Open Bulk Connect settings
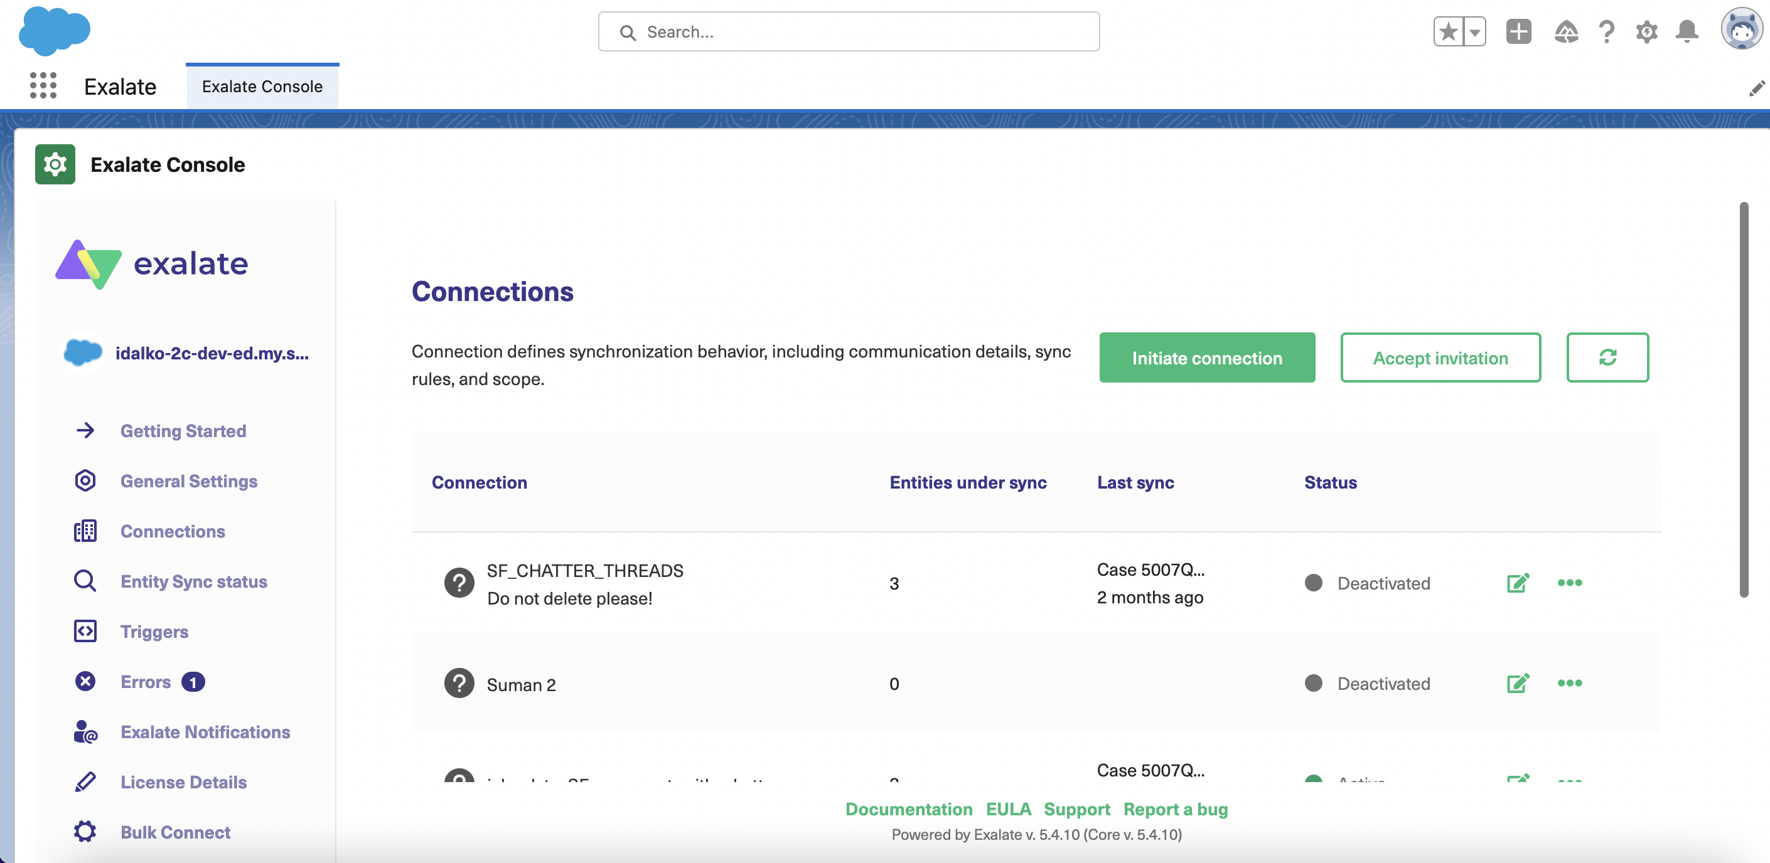This screenshot has height=863, width=1770. 175,832
